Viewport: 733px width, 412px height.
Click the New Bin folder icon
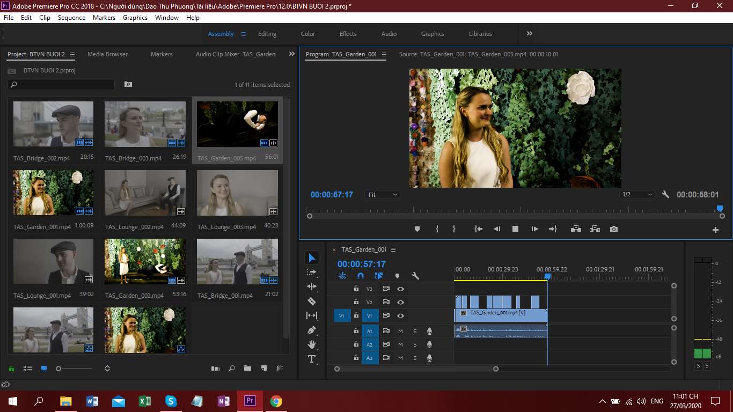click(247, 369)
